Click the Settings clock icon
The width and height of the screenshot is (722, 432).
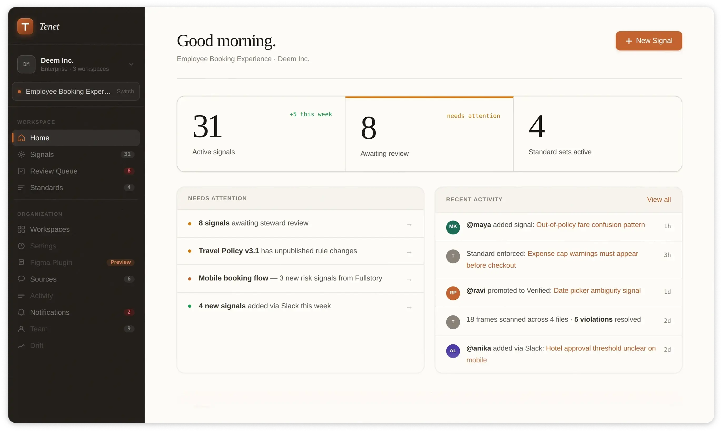pyautogui.click(x=21, y=246)
